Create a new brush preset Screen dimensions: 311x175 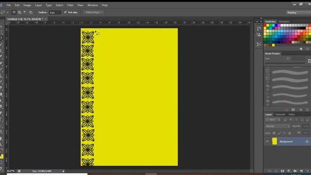tap(301, 110)
